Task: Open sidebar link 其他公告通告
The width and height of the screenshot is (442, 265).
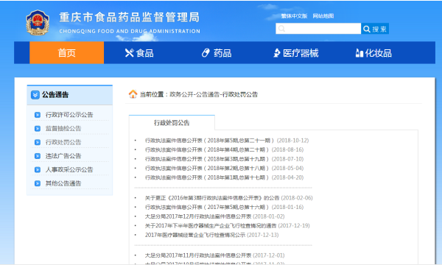Action: point(63,183)
